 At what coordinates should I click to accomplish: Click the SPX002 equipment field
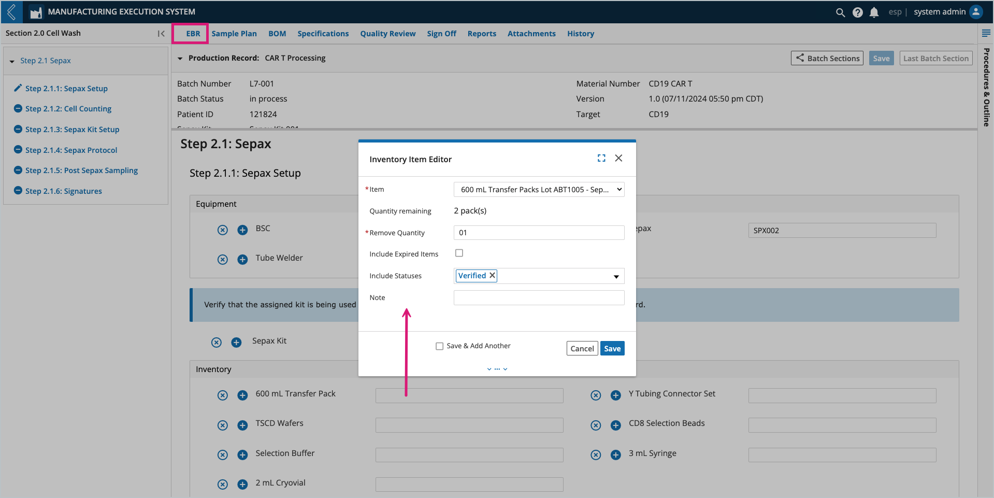tap(842, 231)
